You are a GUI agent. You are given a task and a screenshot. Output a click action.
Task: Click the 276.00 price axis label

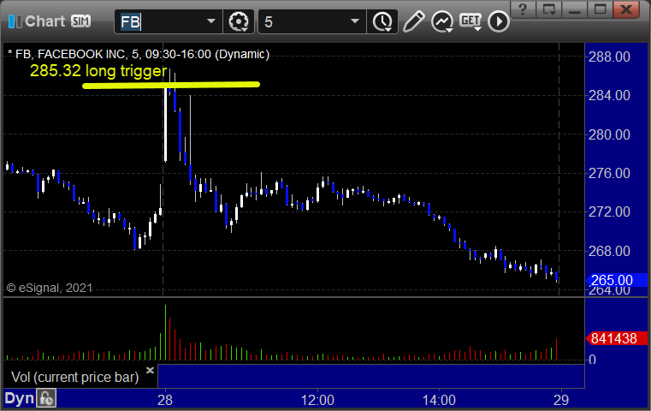[609, 173]
